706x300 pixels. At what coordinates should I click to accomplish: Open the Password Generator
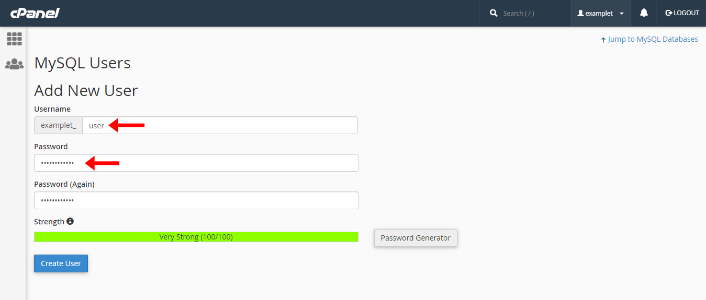pyautogui.click(x=416, y=238)
